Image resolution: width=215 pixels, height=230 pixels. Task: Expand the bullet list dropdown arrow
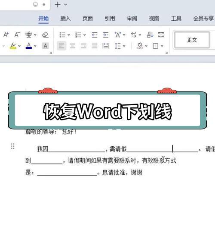69,35
